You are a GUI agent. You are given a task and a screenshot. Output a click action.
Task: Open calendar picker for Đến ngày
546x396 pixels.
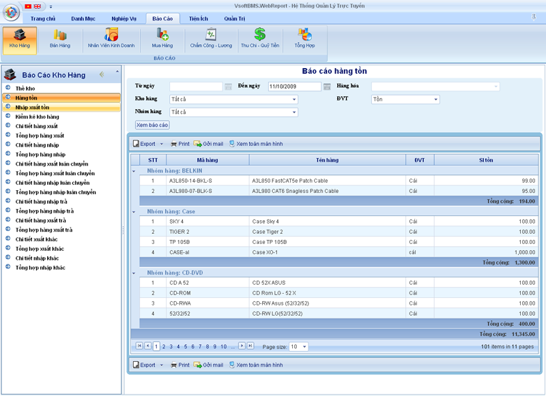pyautogui.click(x=327, y=87)
